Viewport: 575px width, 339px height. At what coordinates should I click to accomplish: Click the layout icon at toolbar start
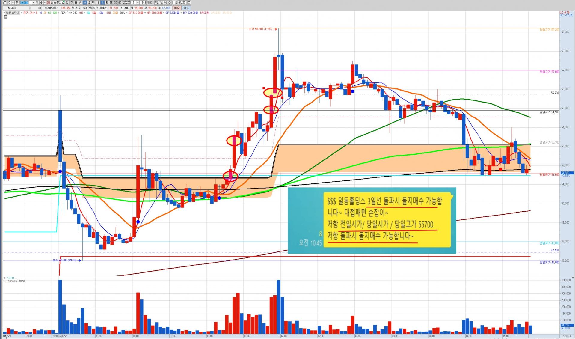[x=5, y=3]
